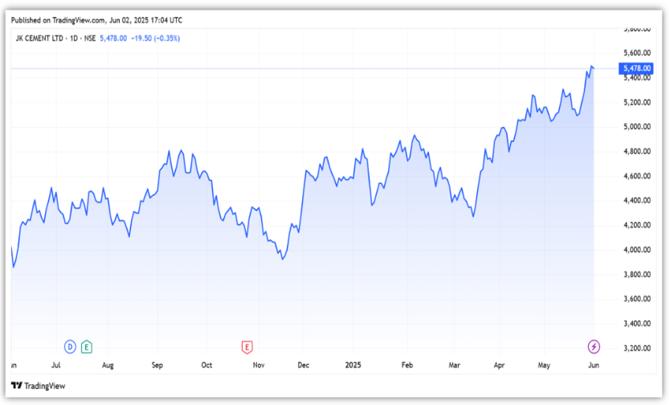
Task: Select the Apr label on time axis
Action: (500, 365)
